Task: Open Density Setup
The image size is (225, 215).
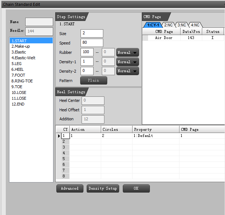Action: (103, 189)
